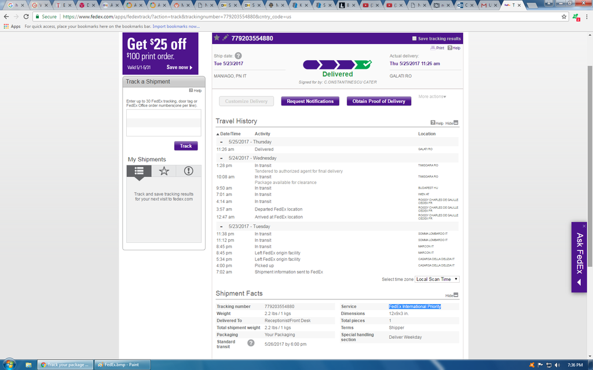Open Travel History Help
This screenshot has width=593, height=370.
437,123
